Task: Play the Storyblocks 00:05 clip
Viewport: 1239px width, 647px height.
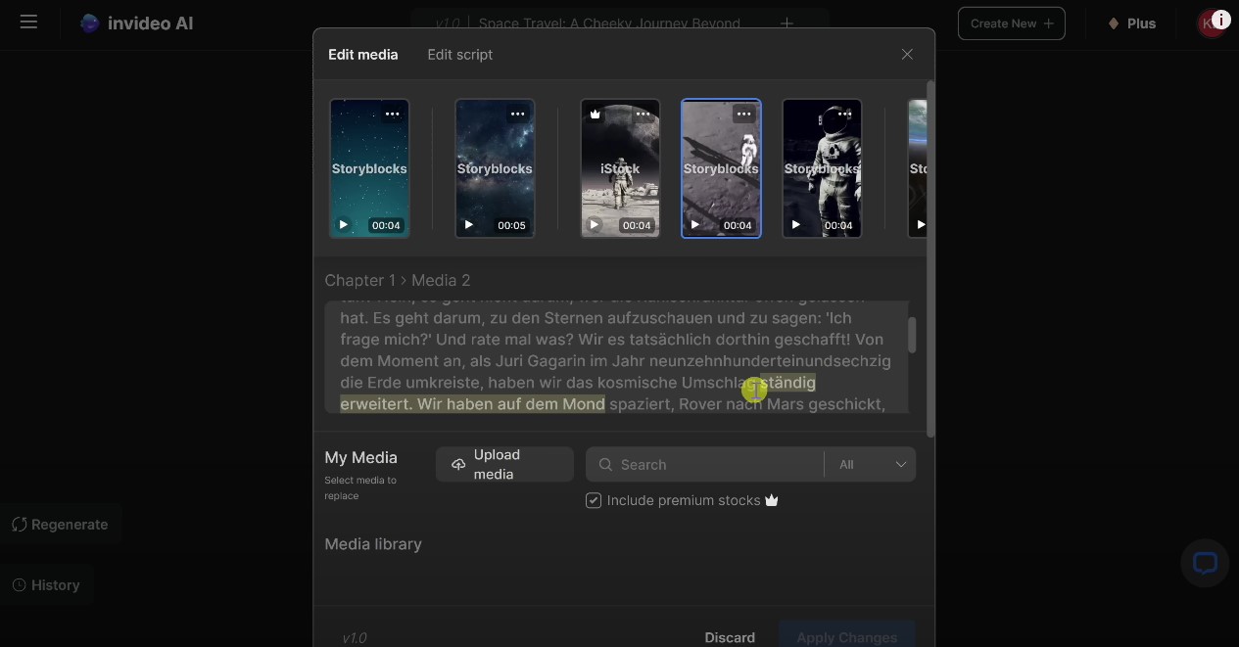Action: [468, 225]
